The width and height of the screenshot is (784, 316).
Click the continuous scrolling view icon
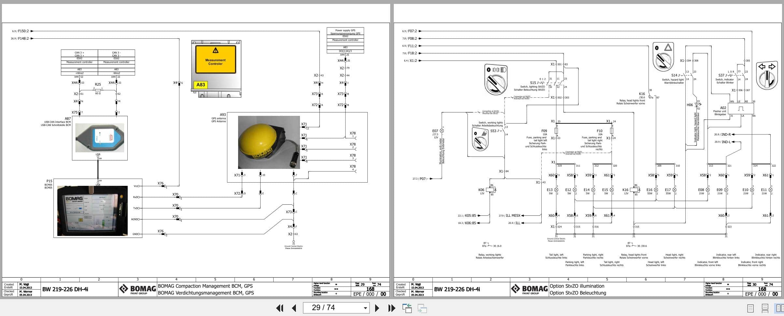pos(765,308)
